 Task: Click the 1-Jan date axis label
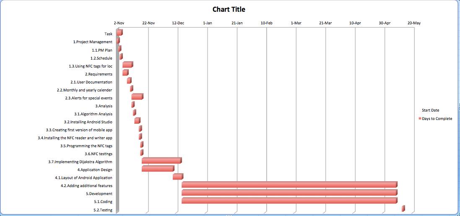click(208, 23)
